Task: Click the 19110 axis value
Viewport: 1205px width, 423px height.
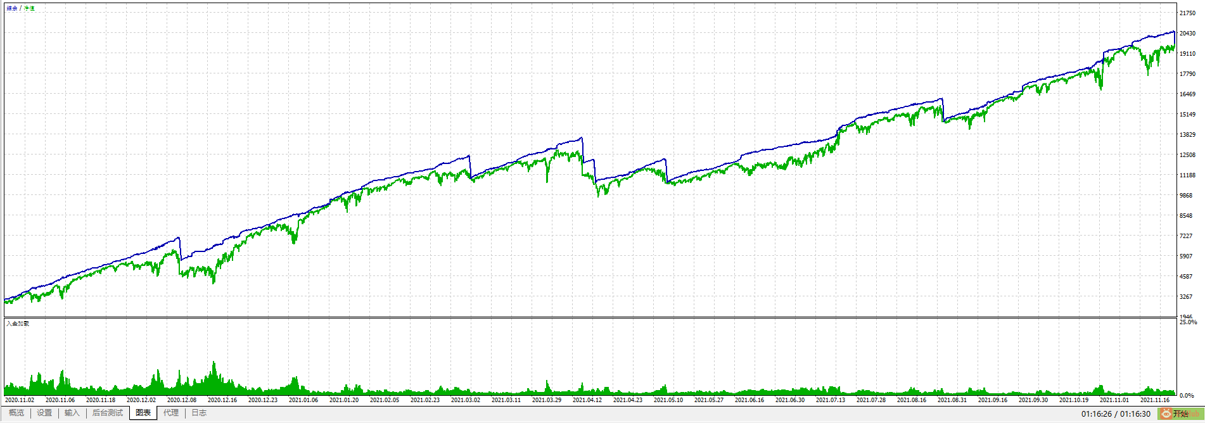Action: pyautogui.click(x=1187, y=53)
